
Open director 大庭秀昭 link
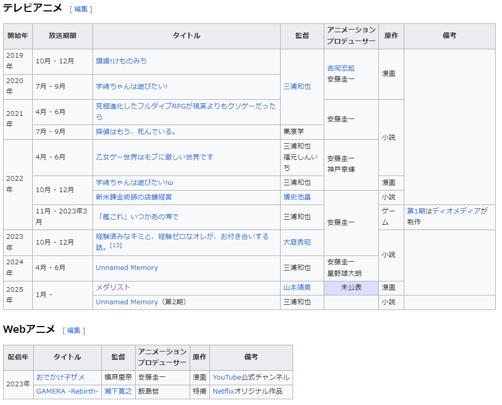pos(297,242)
